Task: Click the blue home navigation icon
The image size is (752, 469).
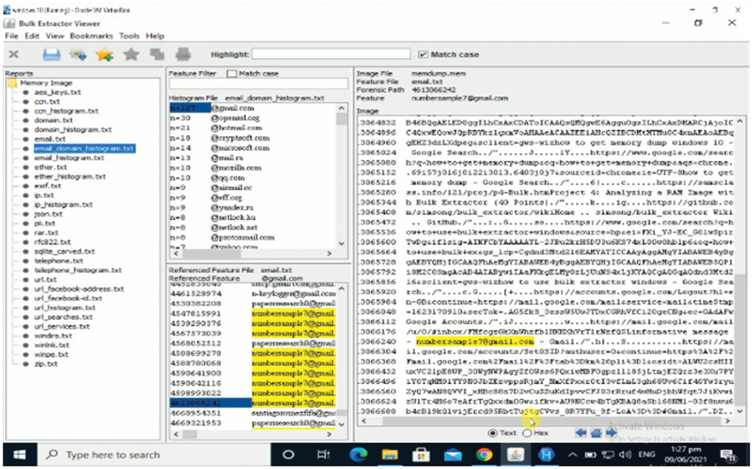Action: (596, 433)
